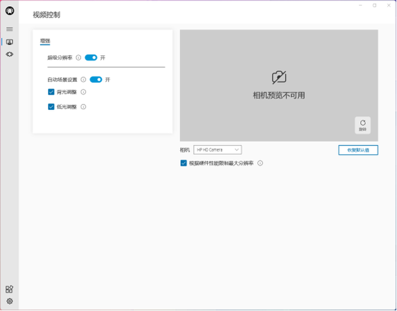Show info for 背光调整 option
The image size is (397, 311).
(83, 92)
